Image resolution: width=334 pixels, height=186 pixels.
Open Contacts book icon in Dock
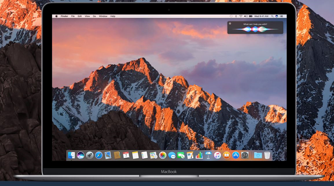tap(117, 155)
